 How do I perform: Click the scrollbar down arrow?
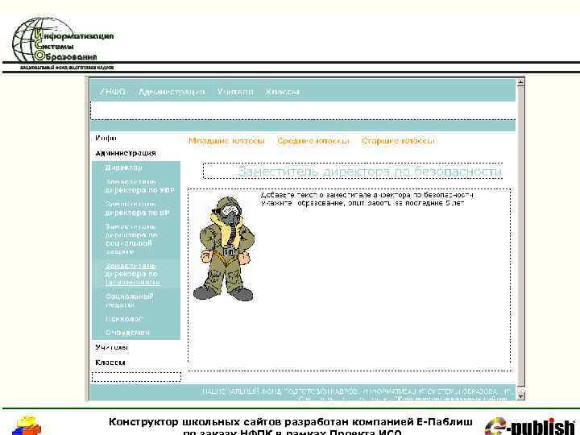coord(520,396)
